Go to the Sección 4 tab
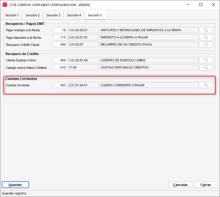Screen dimensions: 220x197 [x=74, y=15]
